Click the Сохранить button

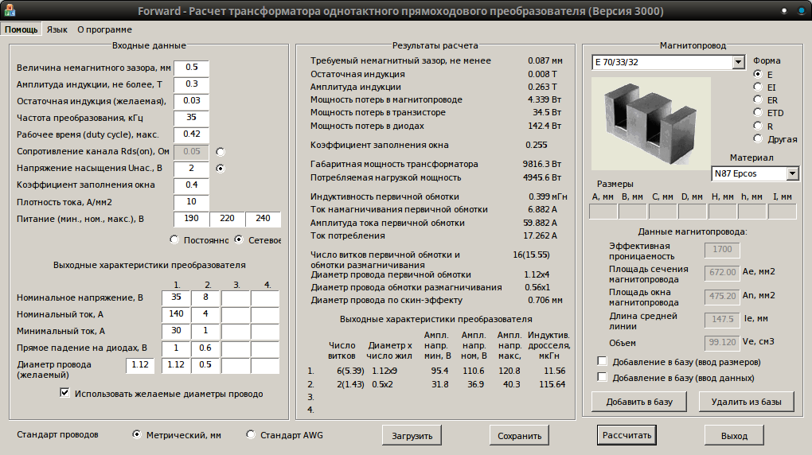[x=519, y=436]
